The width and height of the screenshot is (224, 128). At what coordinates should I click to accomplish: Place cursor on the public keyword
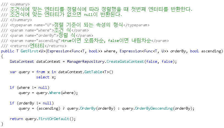[x=8, y=51]
